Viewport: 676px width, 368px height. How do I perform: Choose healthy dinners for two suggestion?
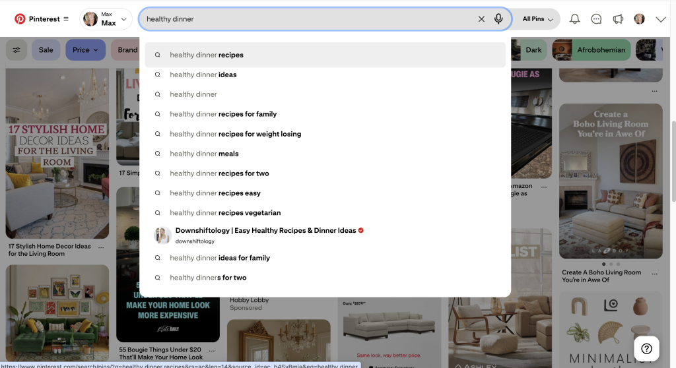[x=325, y=278]
